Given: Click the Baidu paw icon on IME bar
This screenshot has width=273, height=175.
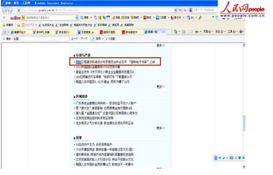Looking at the screenshot, I should pos(216,158).
